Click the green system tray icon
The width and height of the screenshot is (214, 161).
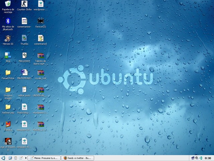[x=201, y=158]
